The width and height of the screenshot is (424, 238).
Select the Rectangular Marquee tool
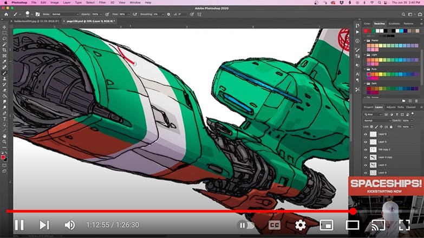click(4, 33)
